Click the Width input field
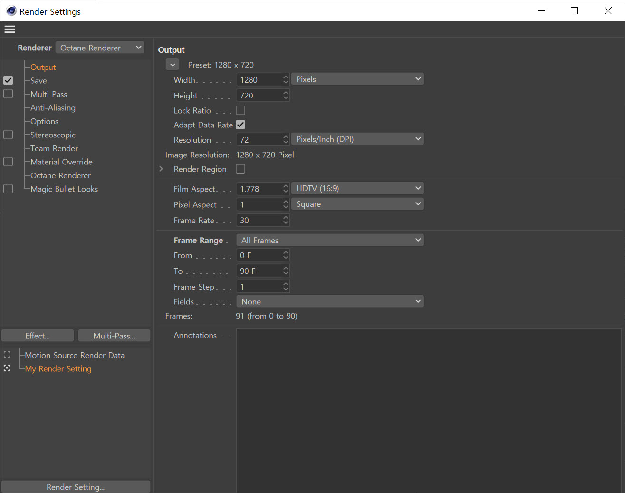Screen dimensions: 625x493 click(259, 79)
